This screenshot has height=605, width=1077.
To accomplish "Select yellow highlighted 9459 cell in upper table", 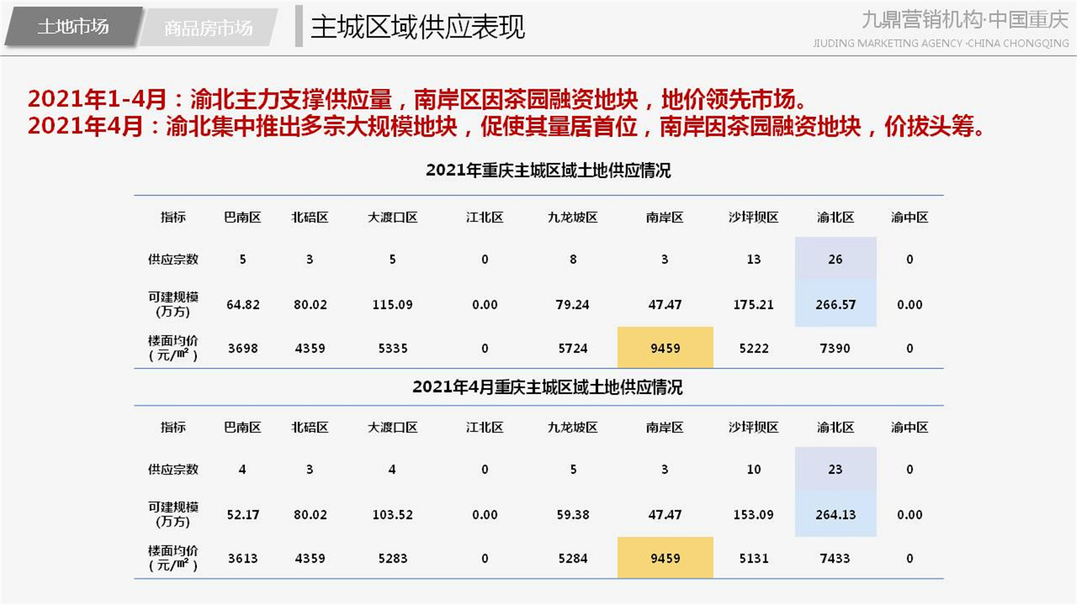I will [665, 348].
